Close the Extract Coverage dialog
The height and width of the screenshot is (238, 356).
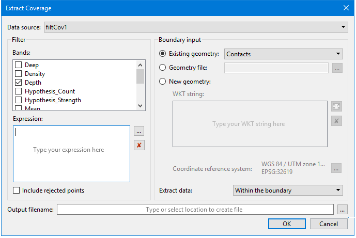click(x=346, y=8)
